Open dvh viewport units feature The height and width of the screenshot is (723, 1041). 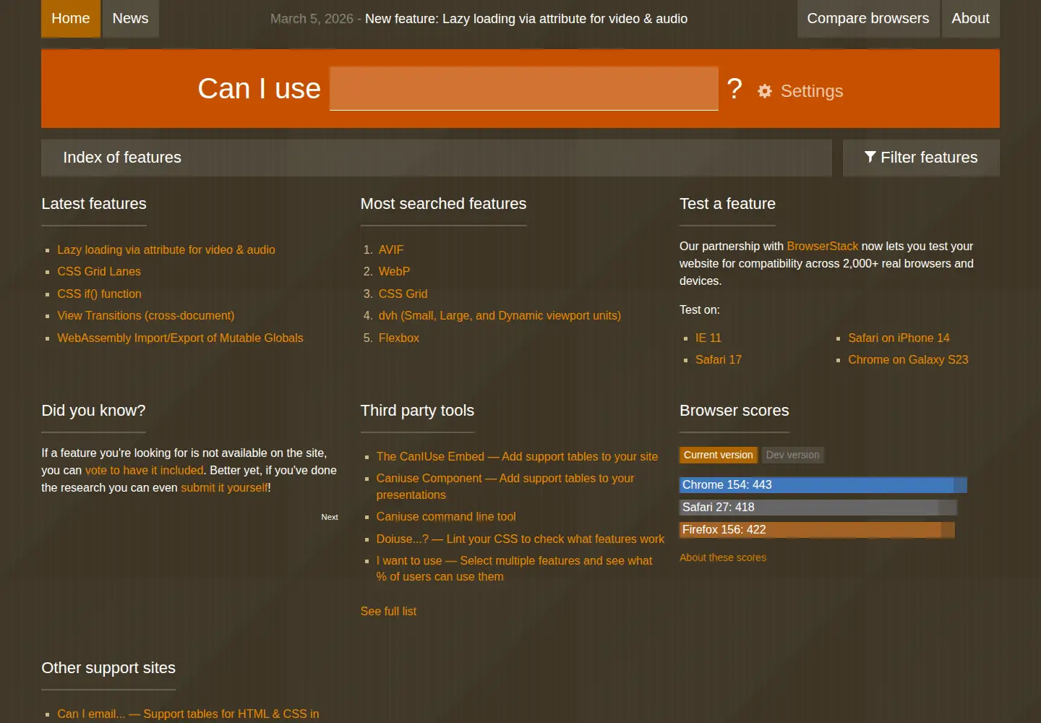pos(500,315)
